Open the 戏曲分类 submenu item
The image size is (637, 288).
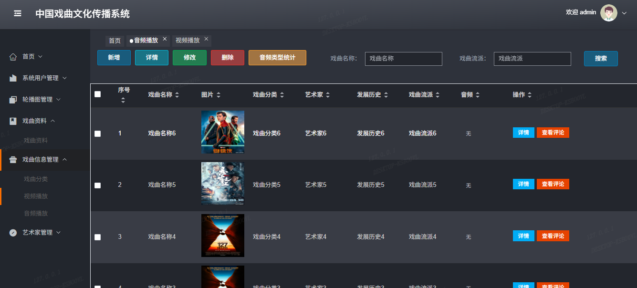point(36,179)
